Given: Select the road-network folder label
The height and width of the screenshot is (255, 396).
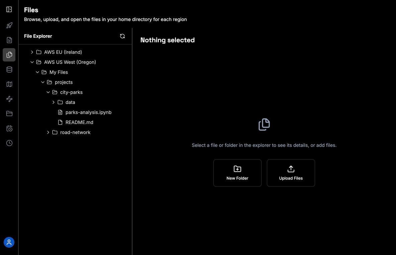Looking at the screenshot, I should [75, 132].
